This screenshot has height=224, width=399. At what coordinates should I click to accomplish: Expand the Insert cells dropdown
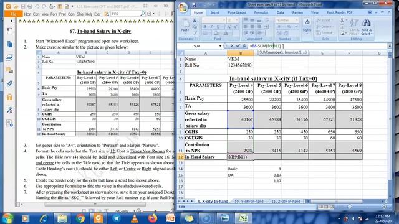click(x=332, y=20)
